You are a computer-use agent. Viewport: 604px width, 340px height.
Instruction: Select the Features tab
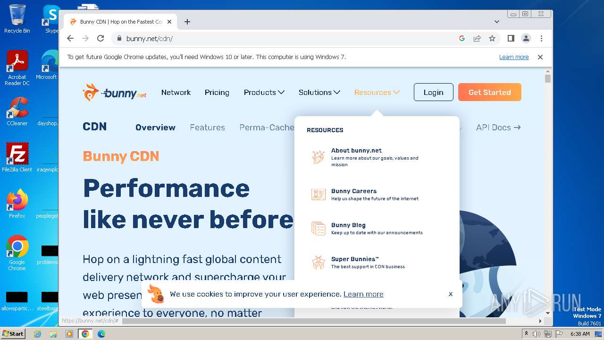(x=207, y=127)
